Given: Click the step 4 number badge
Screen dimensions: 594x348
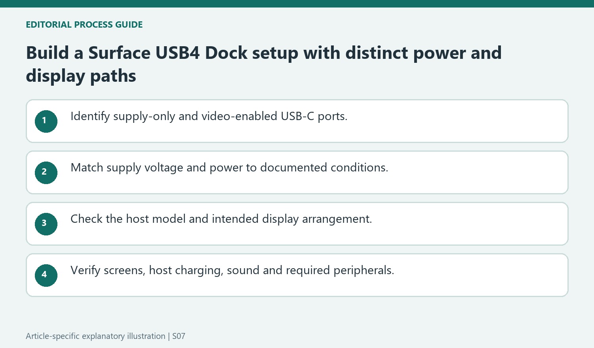Looking at the screenshot, I should pos(46,275).
